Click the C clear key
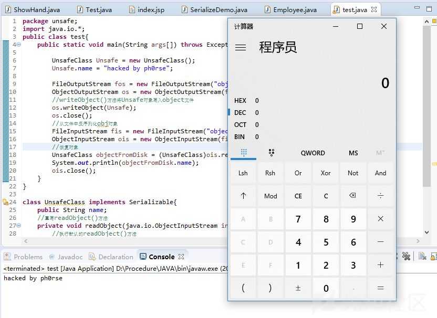The height and width of the screenshot is (318, 437). tap(326, 196)
